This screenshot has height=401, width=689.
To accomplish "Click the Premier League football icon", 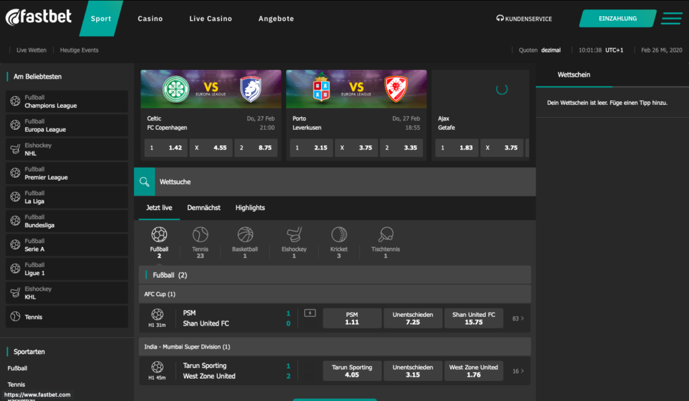I will pos(15,173).
